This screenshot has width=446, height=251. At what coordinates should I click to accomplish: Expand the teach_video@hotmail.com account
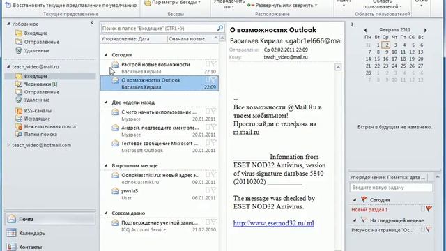8,145
